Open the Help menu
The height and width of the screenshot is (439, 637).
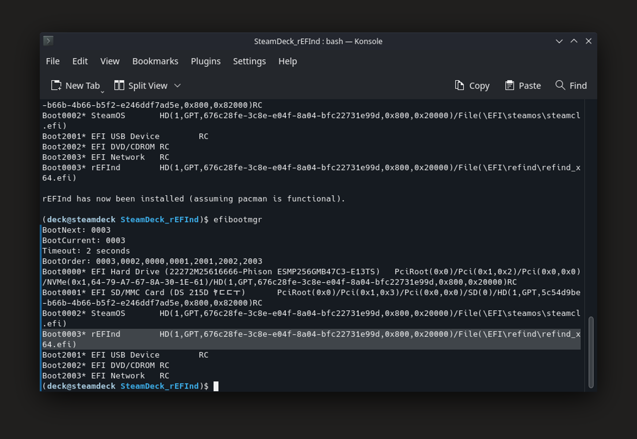(x=288, y=61)
